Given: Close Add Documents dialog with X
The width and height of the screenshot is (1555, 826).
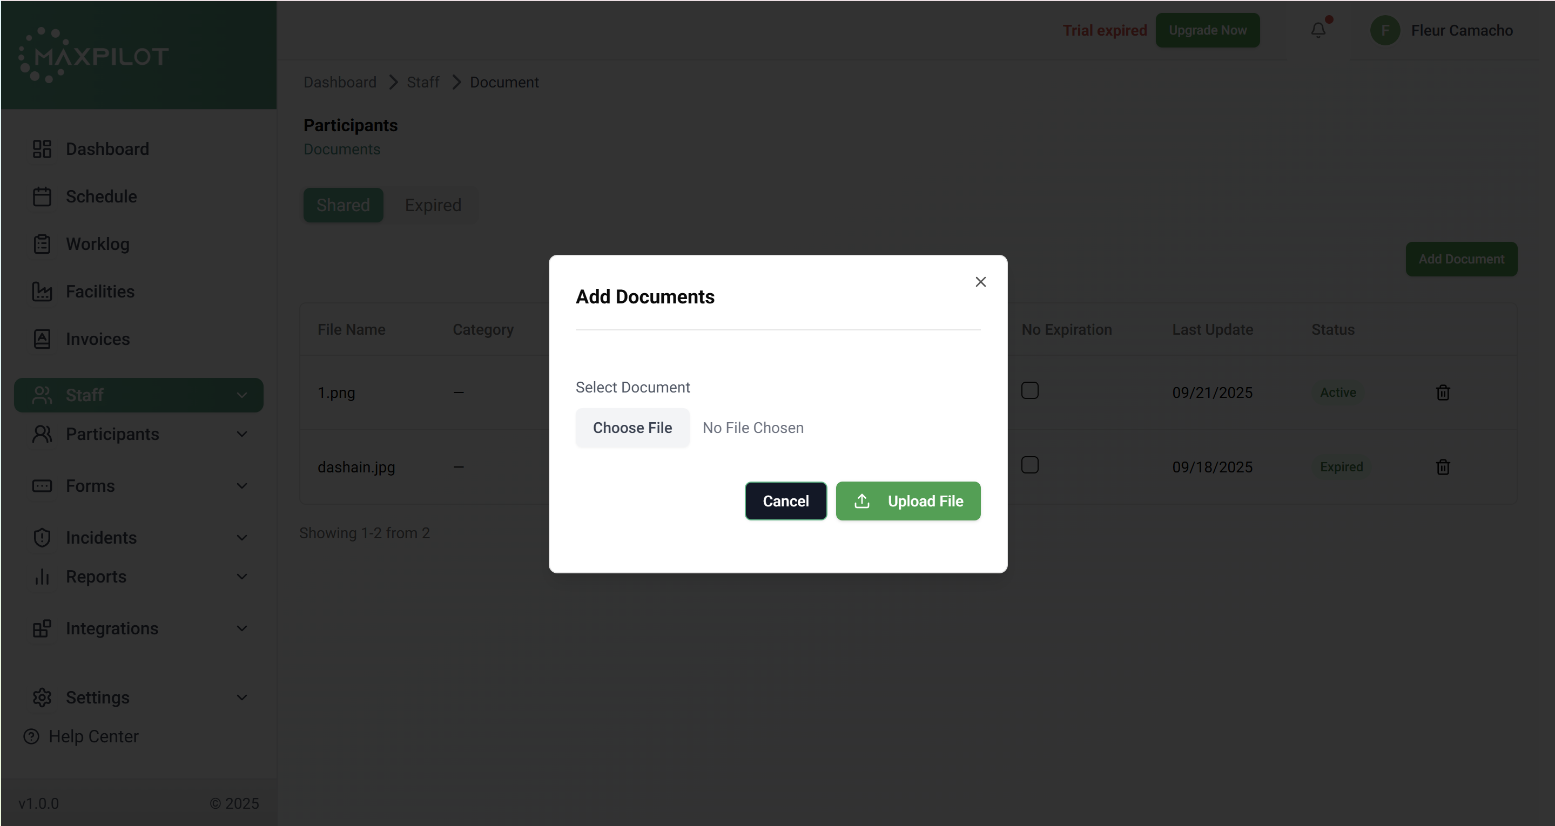Looking at the screenshot, I should coord(980,282).
